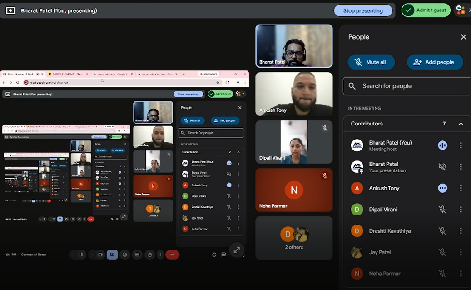
Task: Click the speaking indicator for Bharat Patel (You)
Action: (442, 145)
